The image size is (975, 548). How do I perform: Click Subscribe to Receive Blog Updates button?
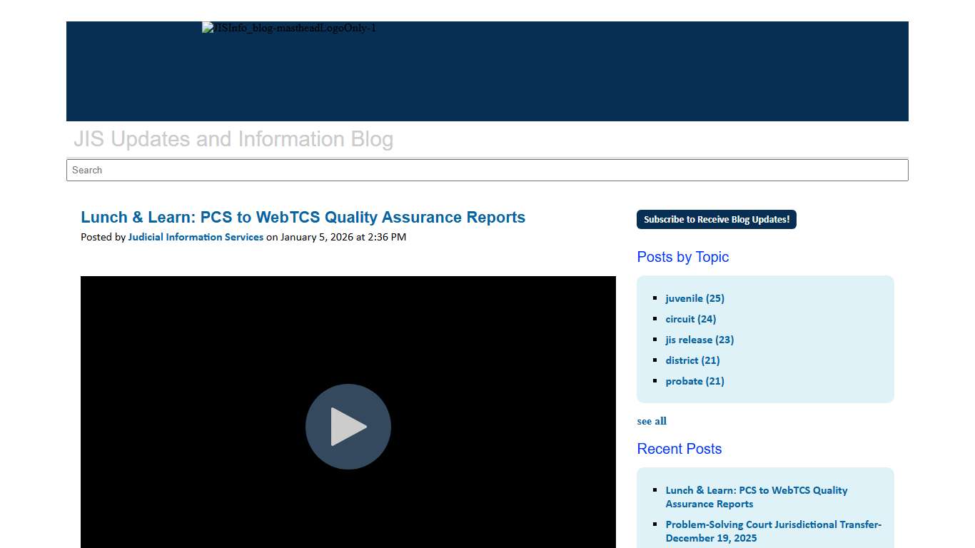[717, 219]
